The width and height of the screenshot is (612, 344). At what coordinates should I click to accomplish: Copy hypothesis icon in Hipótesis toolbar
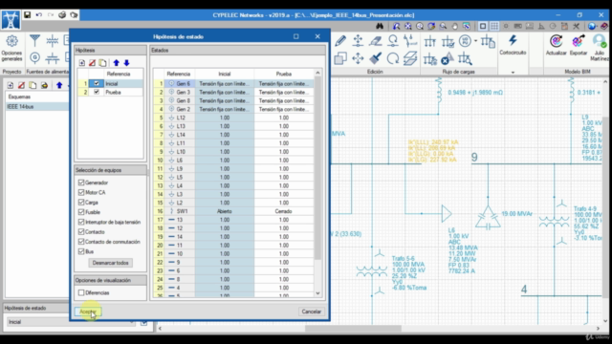pyautogui.click(x=102, y=63)
